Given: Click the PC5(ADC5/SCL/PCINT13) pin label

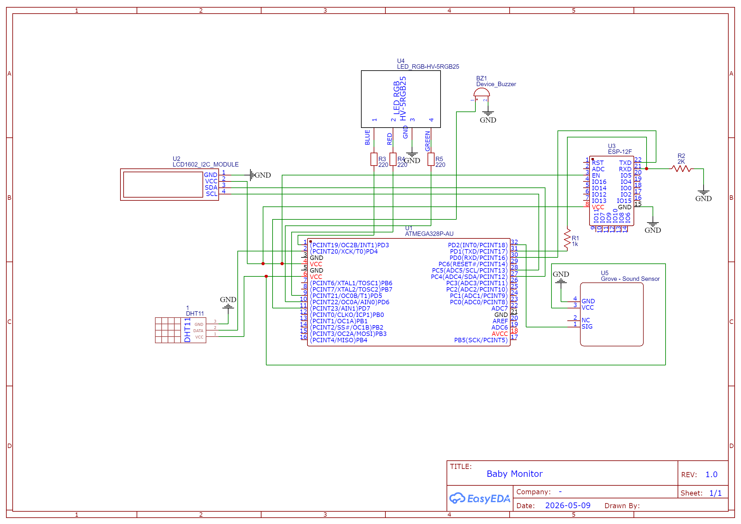Looking at the screenshot, I should [469, 270].
